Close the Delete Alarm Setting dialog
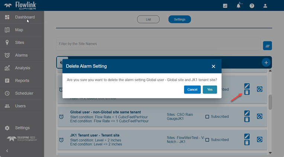This screenshot has height=157, width=284. [x=213, y=66]
